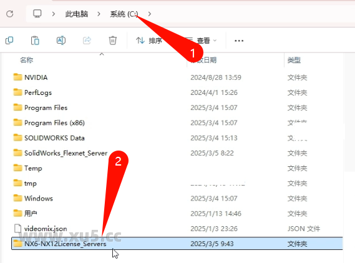355x263 pixels.
Task: Click the SolidWorks_Flexnet_Server folder icon
Action: pyautogui.click(x=17, y=153)
